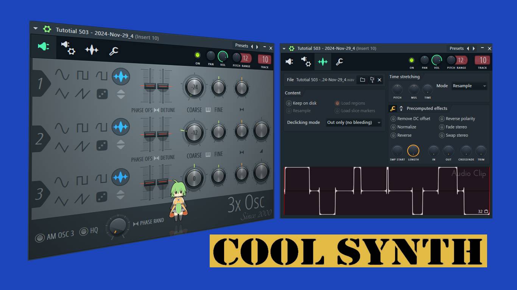517x290 pixels.
Task: Click oscillator 1 custom waveform shape button
Action: [x=121, y=77]
